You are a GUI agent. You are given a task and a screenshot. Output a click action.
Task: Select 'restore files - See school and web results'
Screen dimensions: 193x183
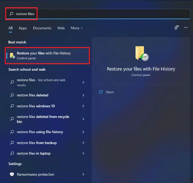click(x=47, y=82)
